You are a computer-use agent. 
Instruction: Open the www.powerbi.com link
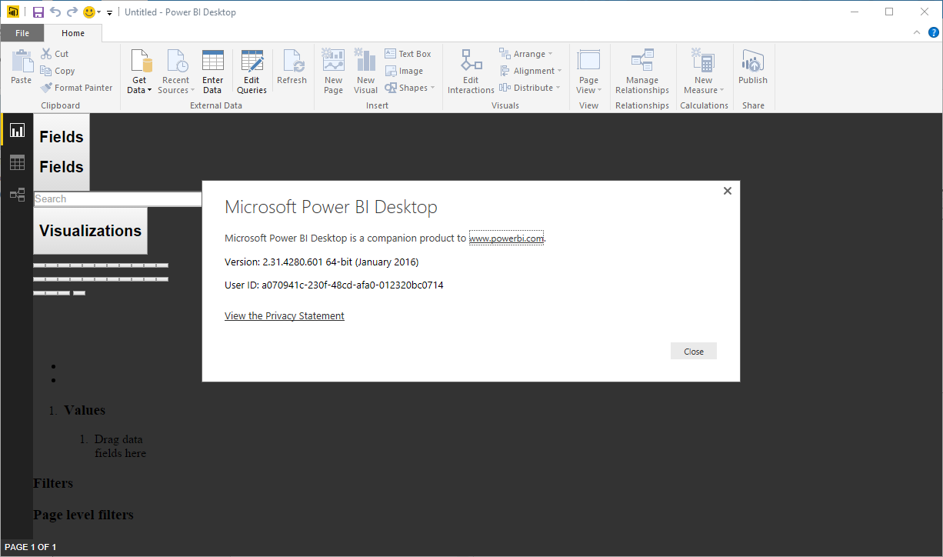(507, 238)
